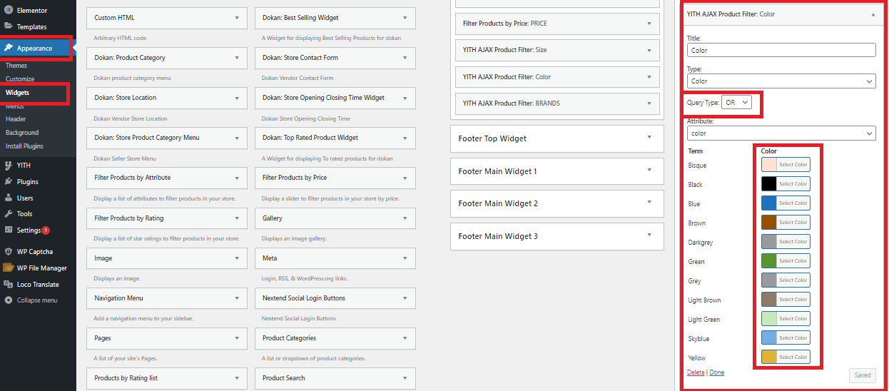Open the Attribute color dropdown
Image resolution: width=889 pixels, height=391 pixels.
(x=781, y=133)
